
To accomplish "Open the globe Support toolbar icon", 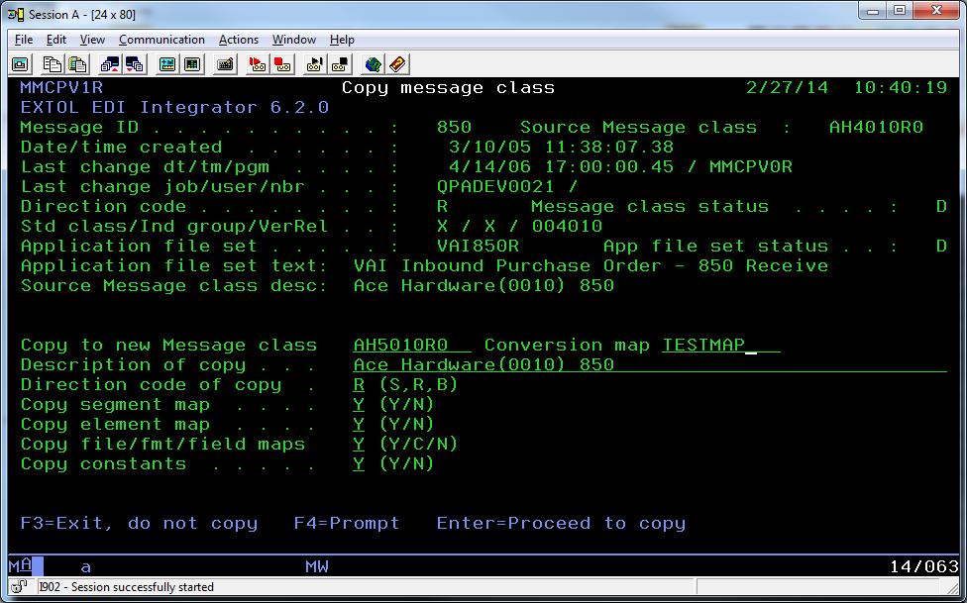I will (x=373, y=64).
